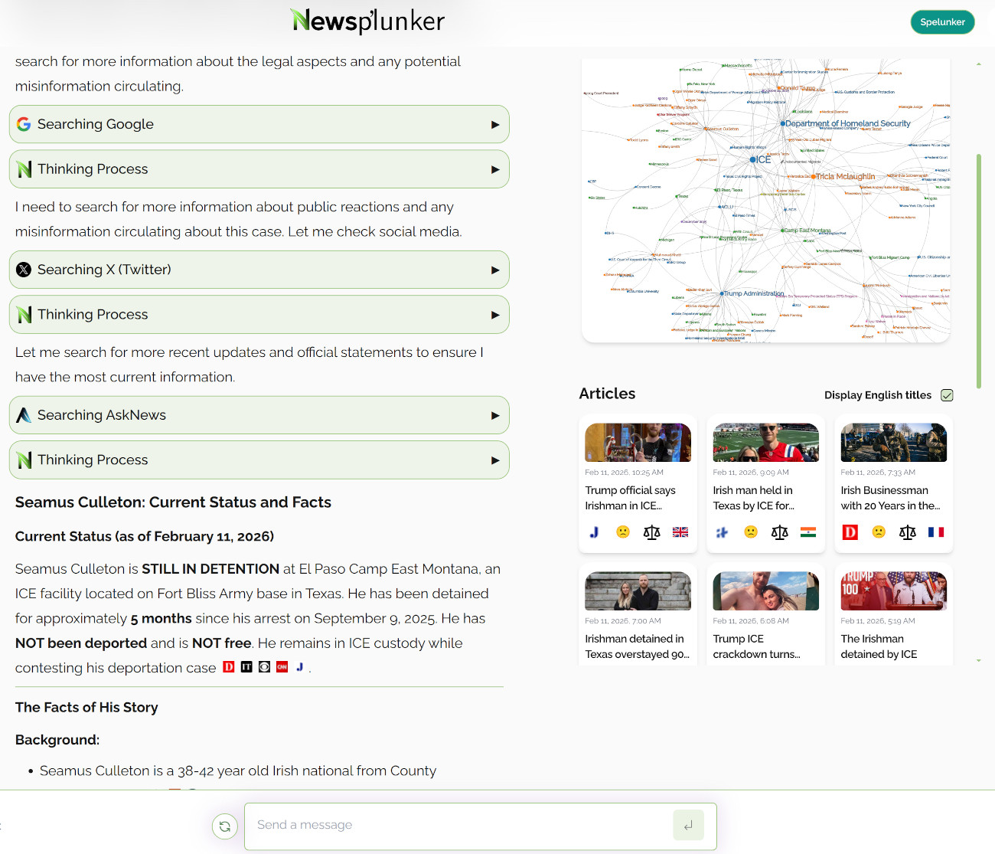Click blue source icon on Irish man held article
The height and width of the screenshot is (854, 995).
tap(722, 532)
